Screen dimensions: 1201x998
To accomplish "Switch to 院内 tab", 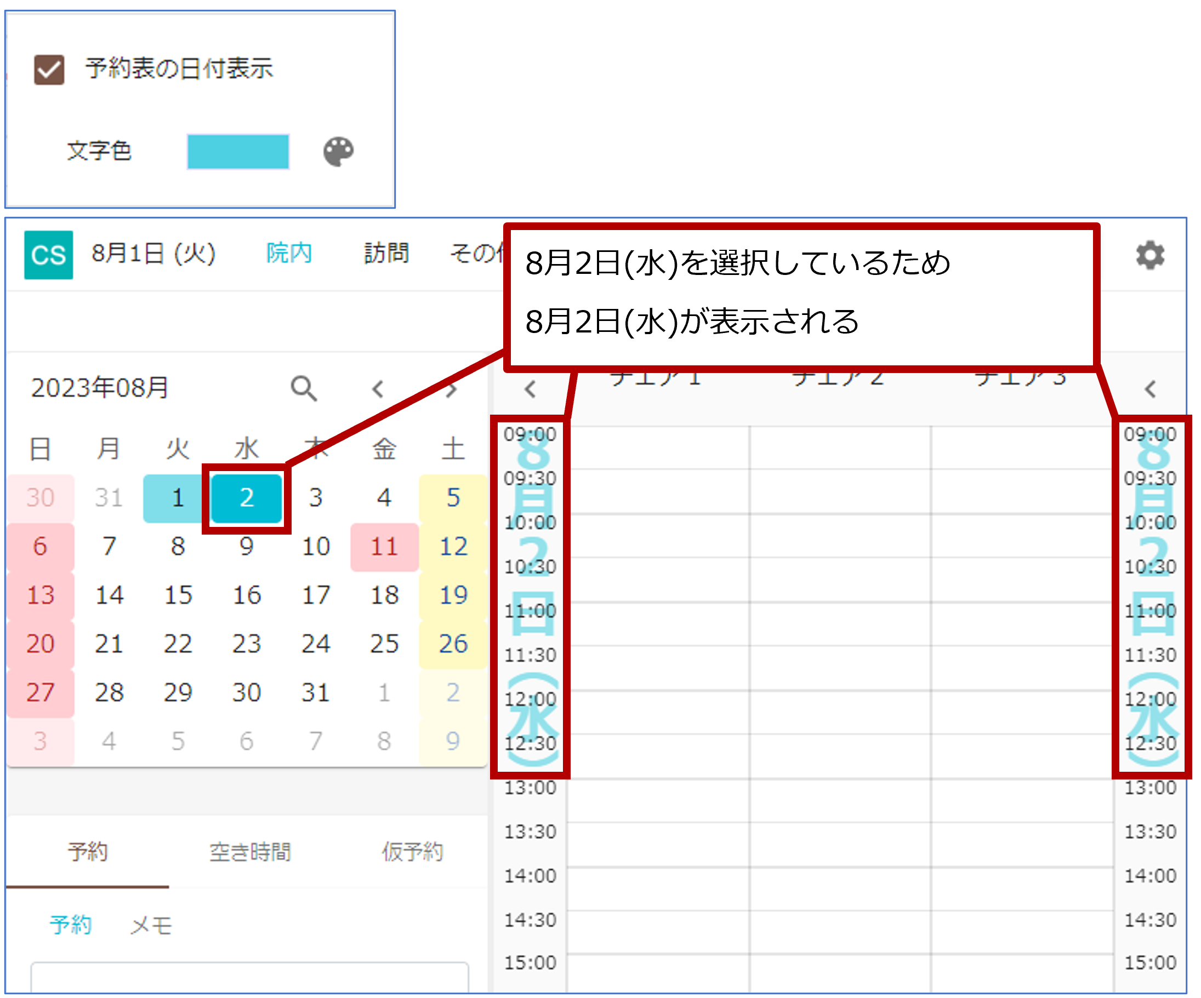I will [x=289, y=253].
